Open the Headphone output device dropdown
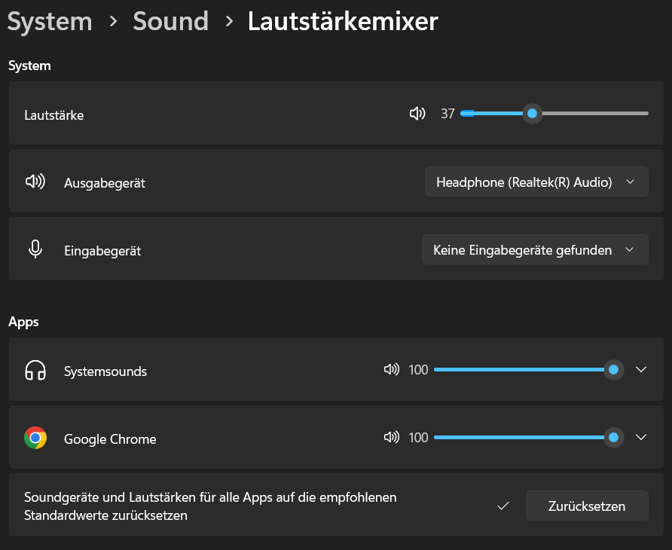The height and width of the screenshot is (550, 672). [x=536, y=182]
